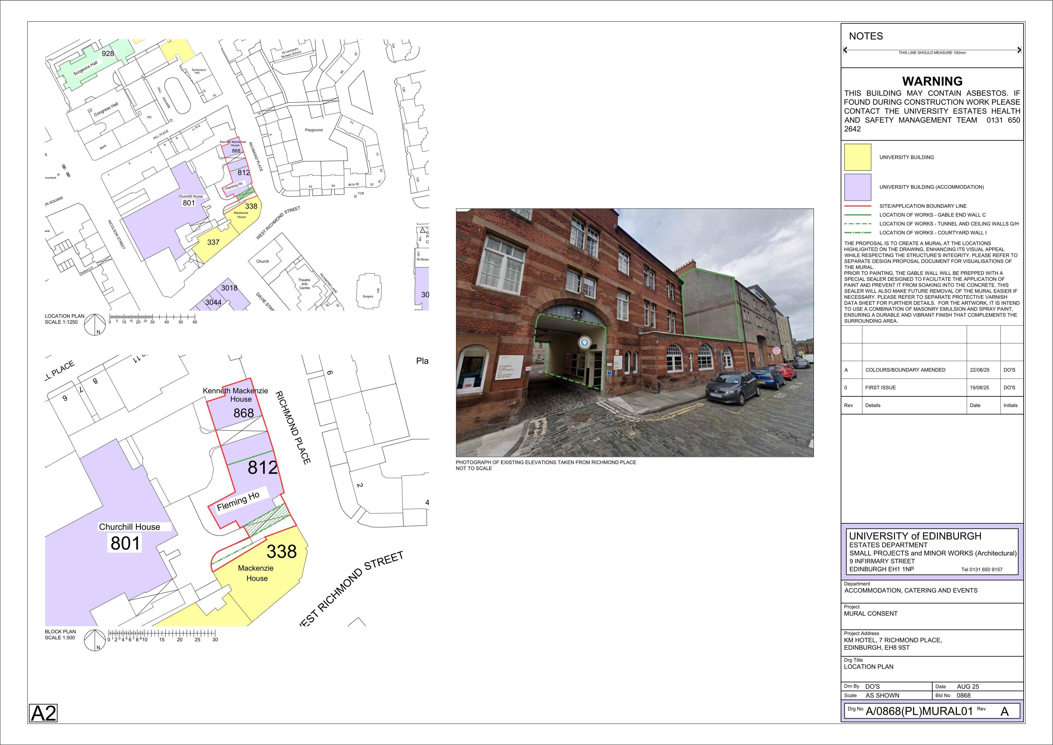Click the NOTES heading
1053x745 pixels.
point(866,36)
